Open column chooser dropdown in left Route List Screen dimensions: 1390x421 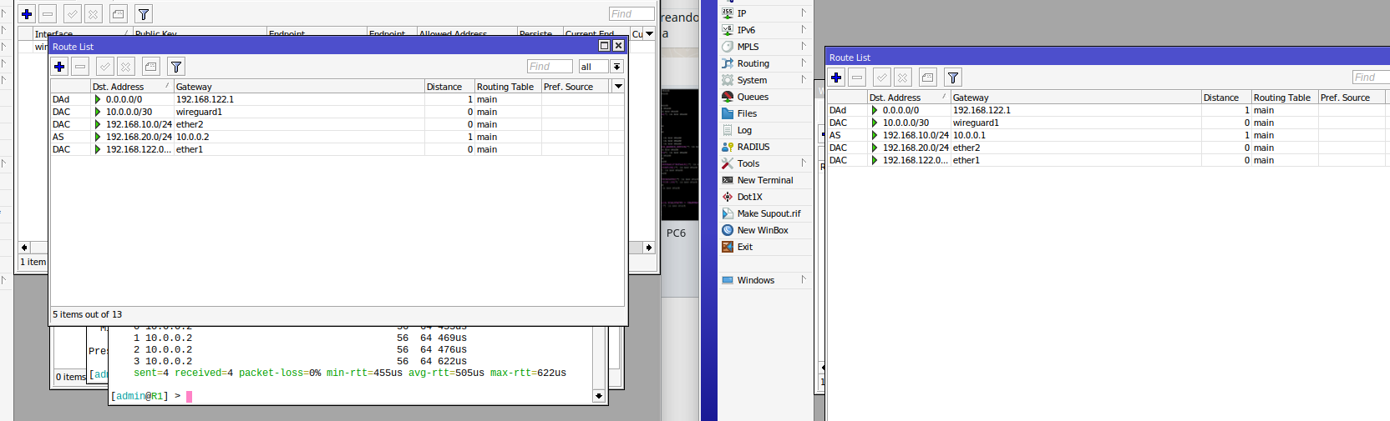pyautogui.click(x=618, y=87)
